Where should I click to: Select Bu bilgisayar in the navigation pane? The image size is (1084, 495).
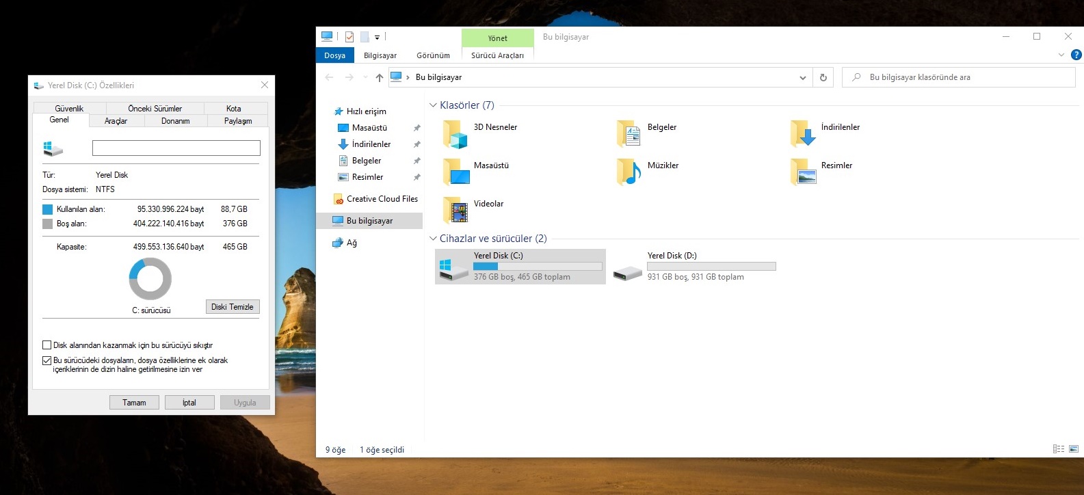pos(369,221)
